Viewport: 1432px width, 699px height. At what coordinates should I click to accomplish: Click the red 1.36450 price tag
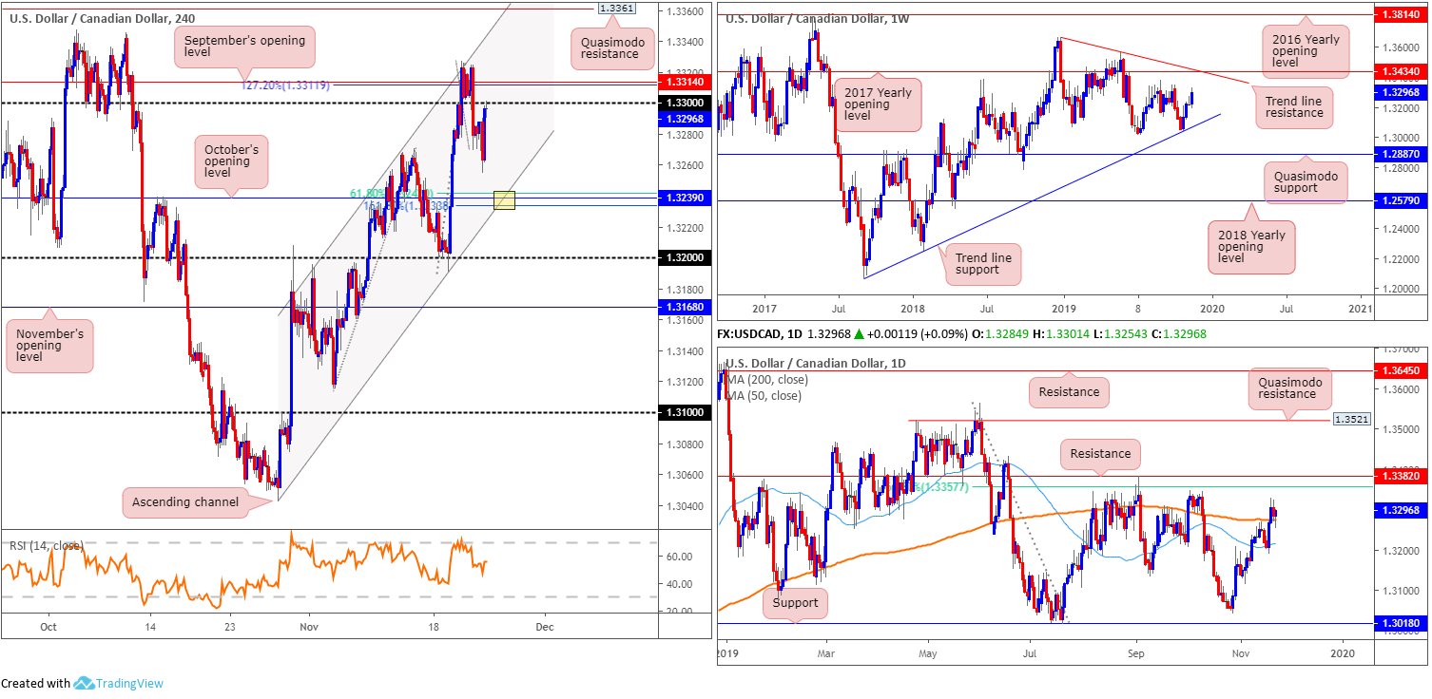[x=1399, y=371]
